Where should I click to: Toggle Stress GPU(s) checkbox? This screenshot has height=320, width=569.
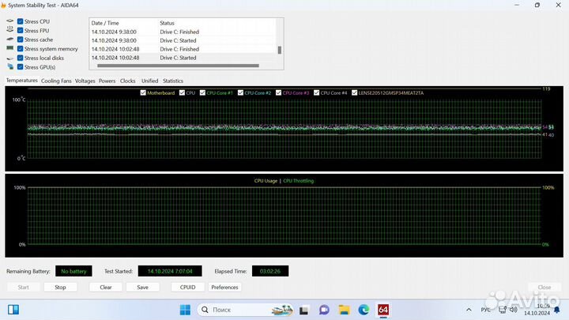(x=21, y=66)
